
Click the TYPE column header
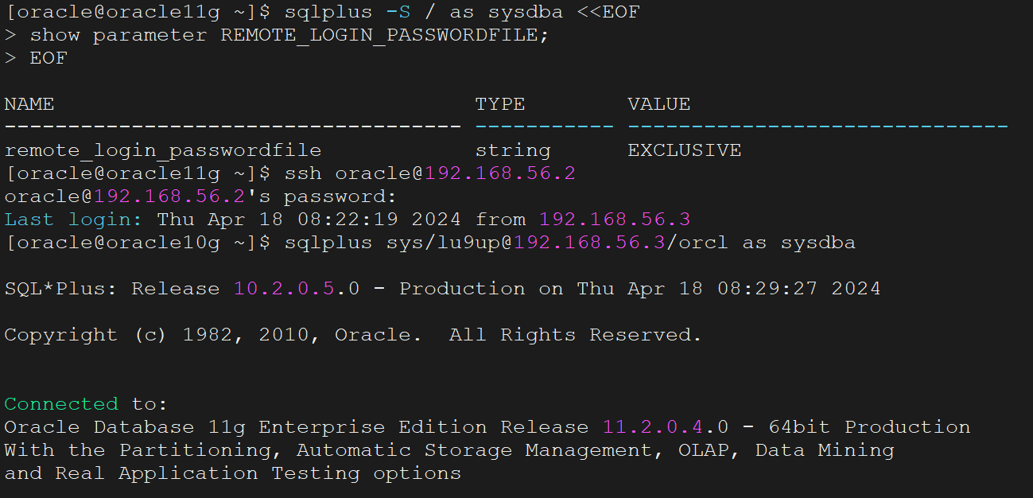click(500, 104)
